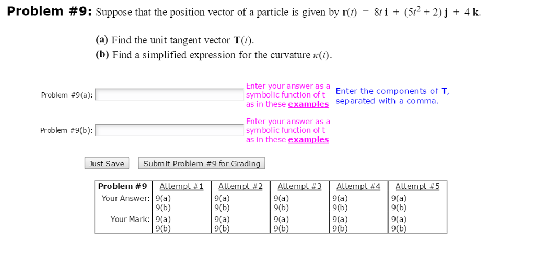Submit Problem #9 for Grading
535x255 pixels.
[x=202, y=164]
